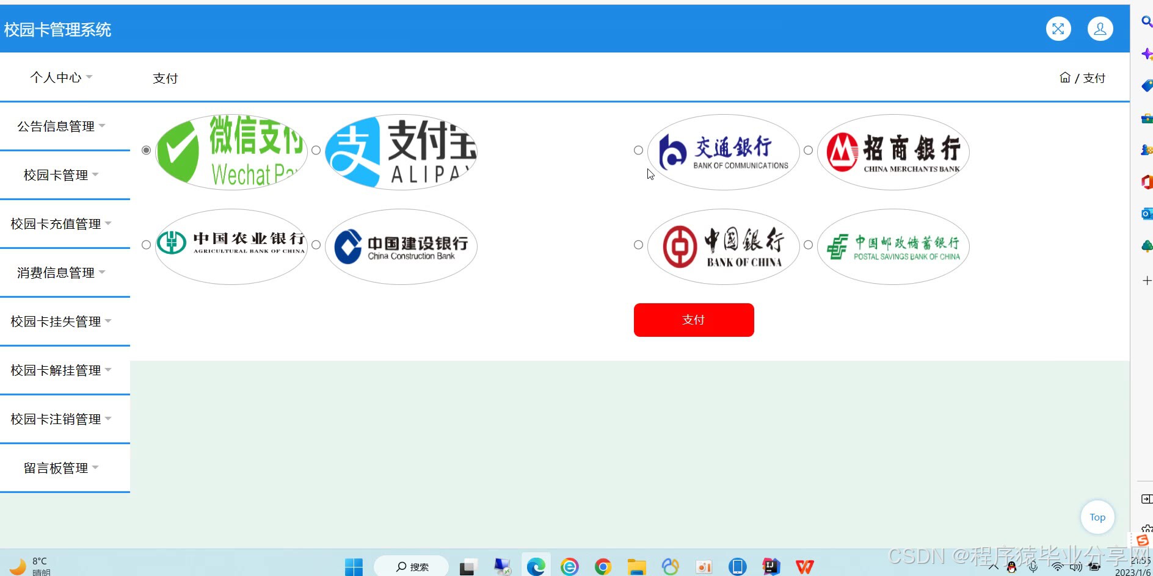Open the shopping tag icon in sidebar
Viewport: 1153px width, 576px height.
(x=1147, y=86)
